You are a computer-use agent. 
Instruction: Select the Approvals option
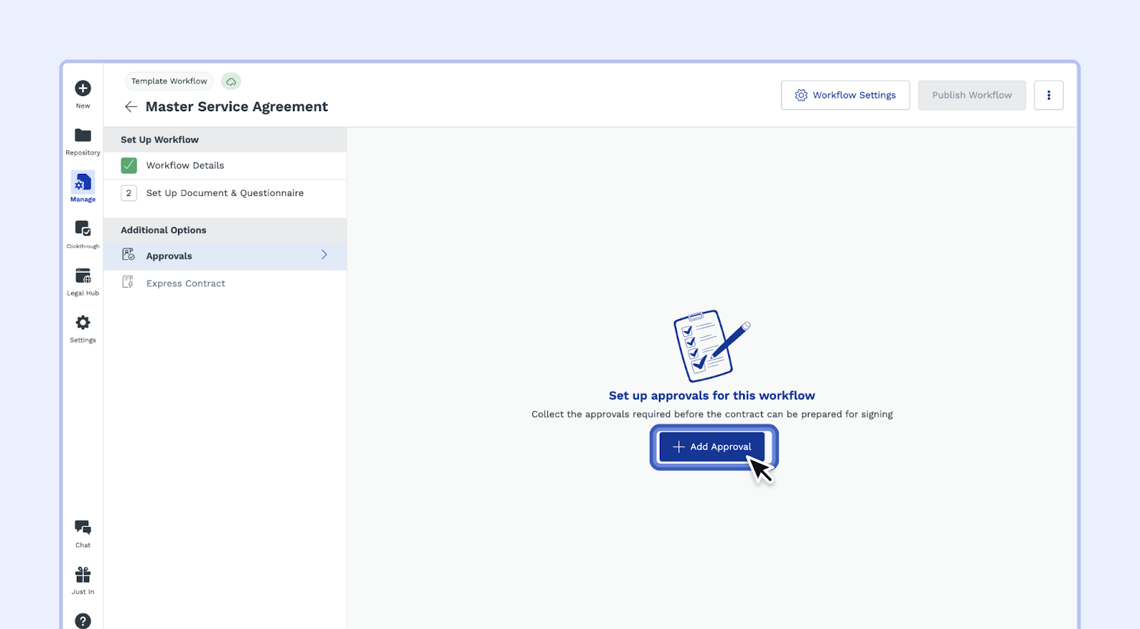(225, 256)
